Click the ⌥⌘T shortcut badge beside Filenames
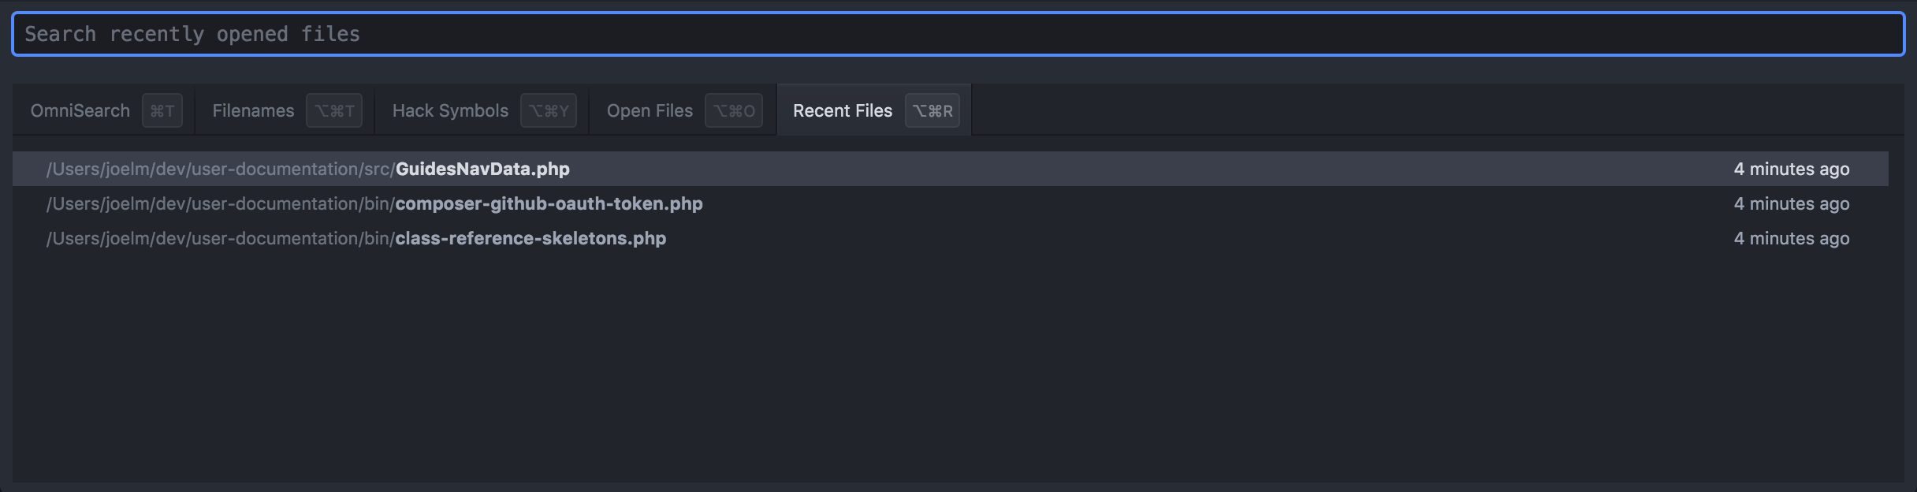1917x492 pixels. pos(334,110)
